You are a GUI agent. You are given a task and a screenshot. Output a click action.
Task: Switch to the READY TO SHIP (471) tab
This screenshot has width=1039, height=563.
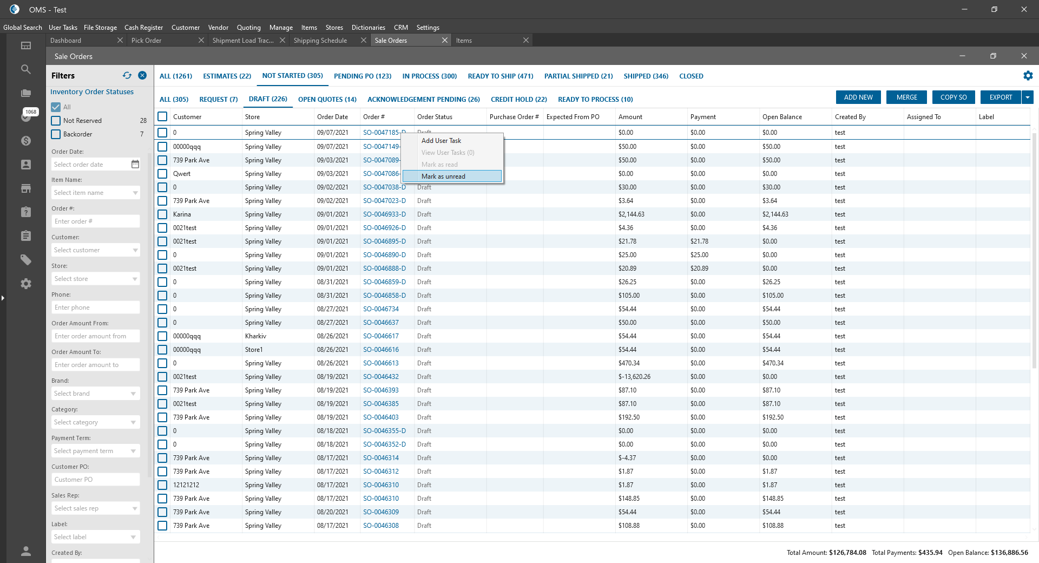click(500, 76)
